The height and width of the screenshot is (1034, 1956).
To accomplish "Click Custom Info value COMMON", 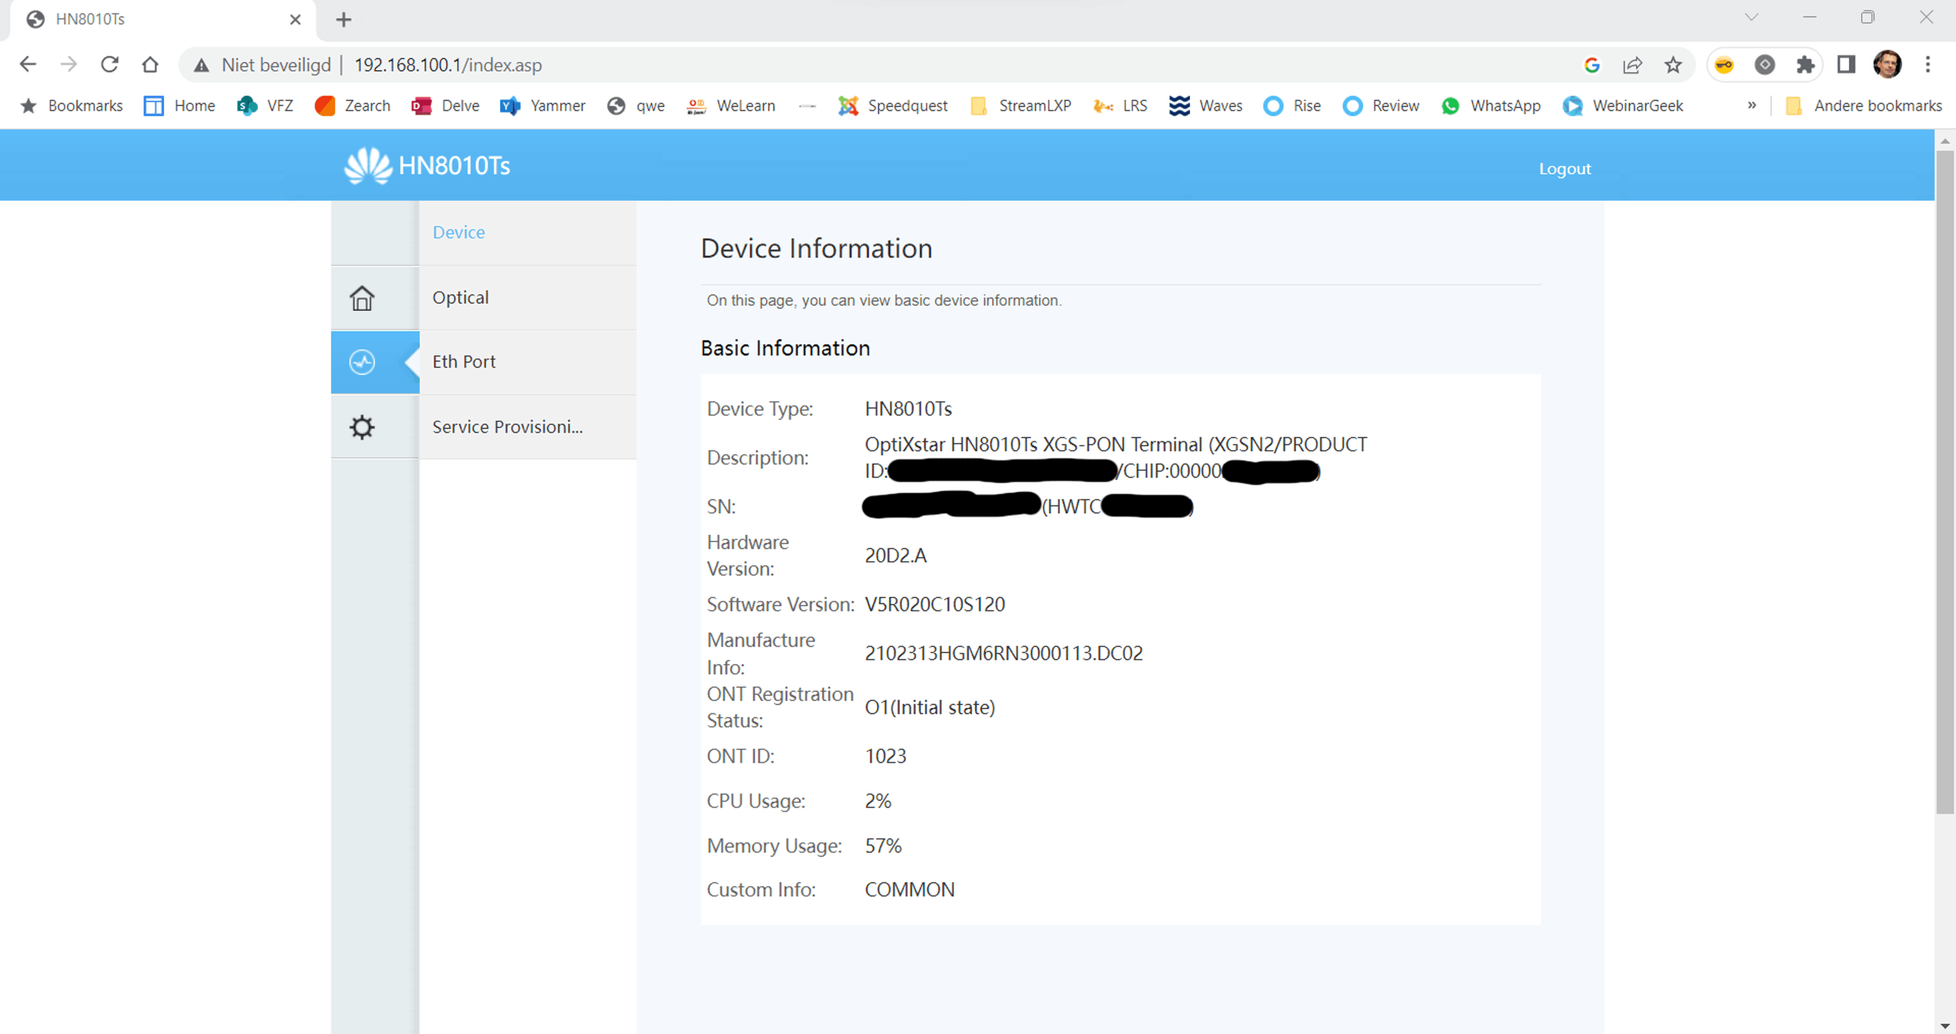I will coord(910,890).
